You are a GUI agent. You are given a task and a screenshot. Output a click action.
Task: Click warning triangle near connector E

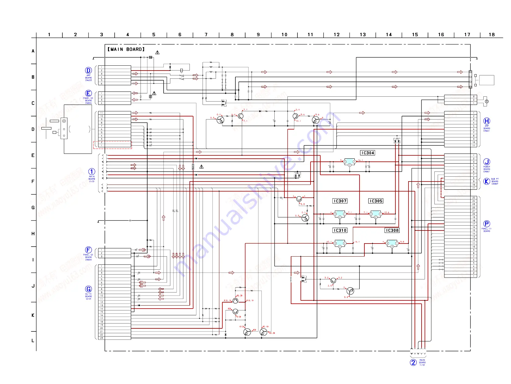point(154,93)
